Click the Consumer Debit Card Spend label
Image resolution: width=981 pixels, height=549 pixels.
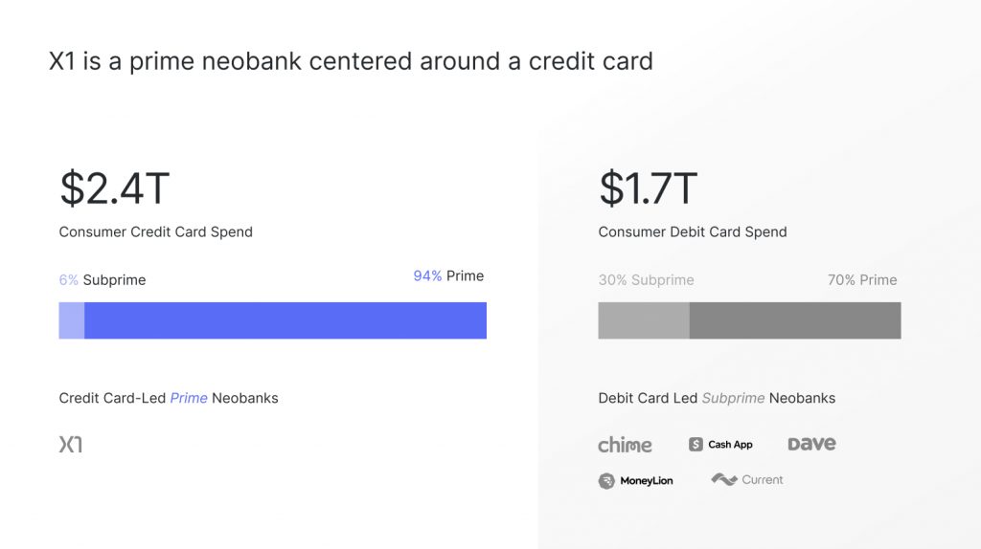693,231
